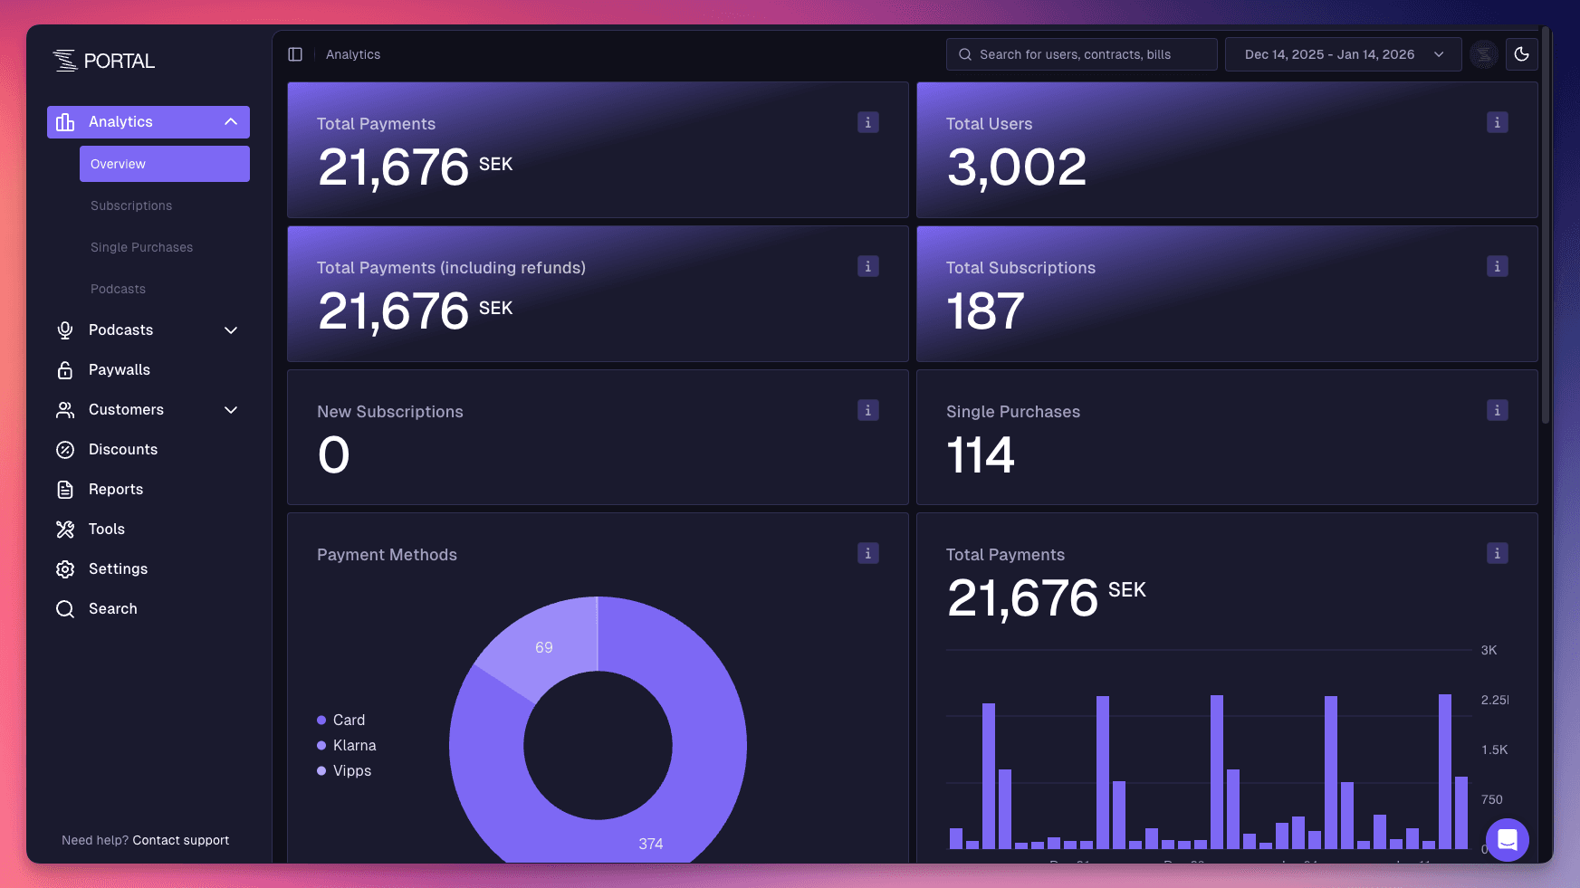Toggle the sidebar panel icon
The image size is (1580, 888).
coord(295,54)
